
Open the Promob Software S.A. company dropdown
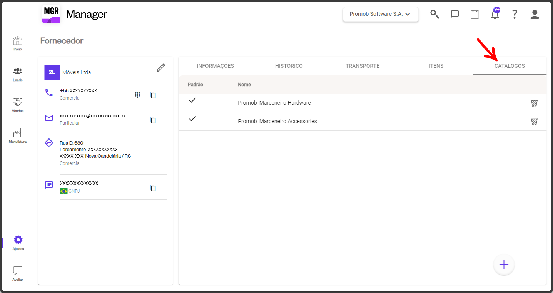coord(381,14)
